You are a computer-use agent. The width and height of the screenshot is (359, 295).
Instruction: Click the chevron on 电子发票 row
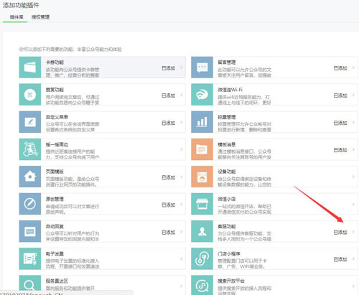pyautogui.click(x=182, y=259)
